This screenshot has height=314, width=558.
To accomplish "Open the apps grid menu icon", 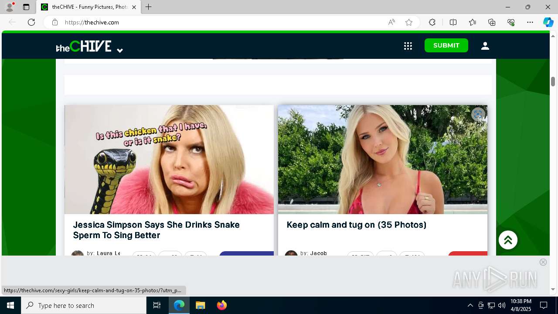I will pyautogui.click(x=408, y=46).
